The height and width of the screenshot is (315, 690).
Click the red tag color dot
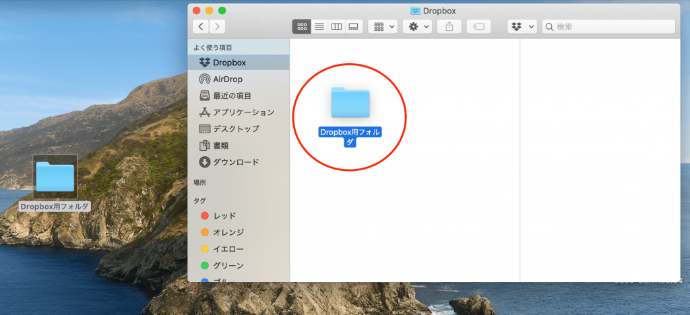pos(205,215)
